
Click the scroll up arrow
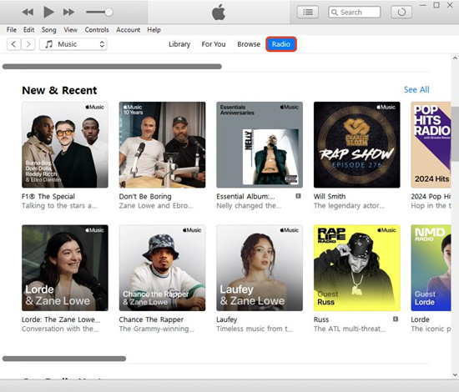click(455, 58)
